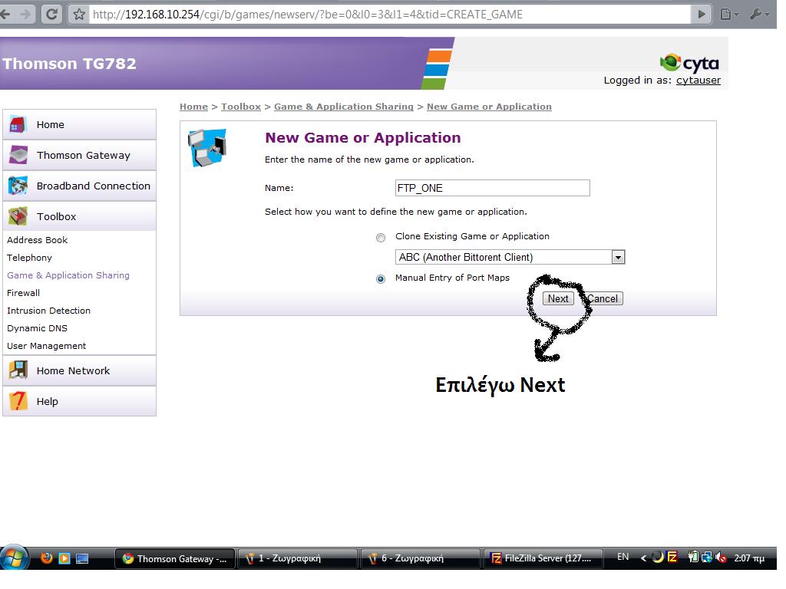
Task: Switch to Thomson Gateway taskbar window
Action: pos(174,558)
